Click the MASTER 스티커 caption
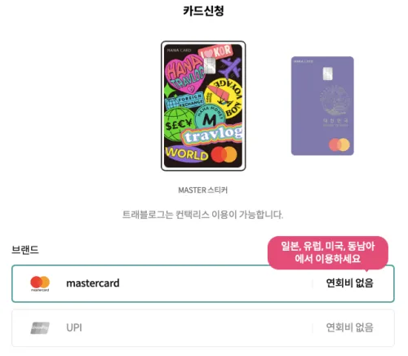 [203, 190]
